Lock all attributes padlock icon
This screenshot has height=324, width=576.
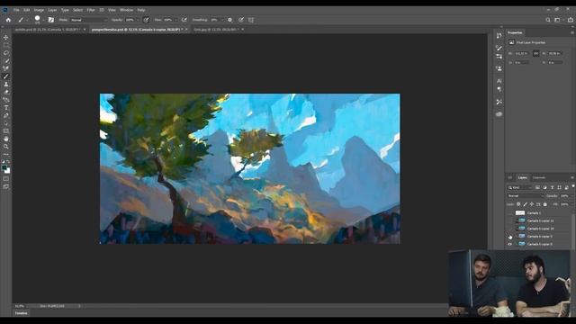(545, 204)
